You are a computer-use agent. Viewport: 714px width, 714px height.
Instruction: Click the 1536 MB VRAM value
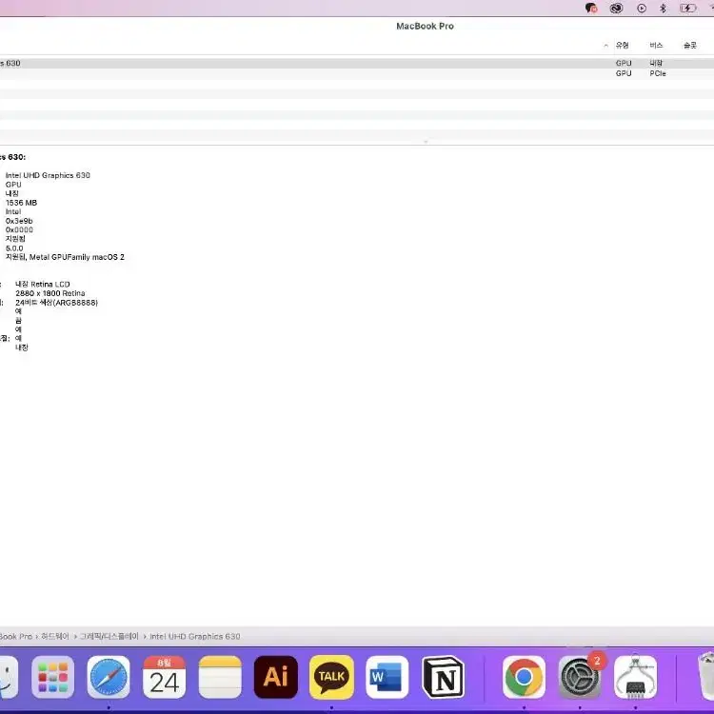pyautogui.click(x=21, y=203)
